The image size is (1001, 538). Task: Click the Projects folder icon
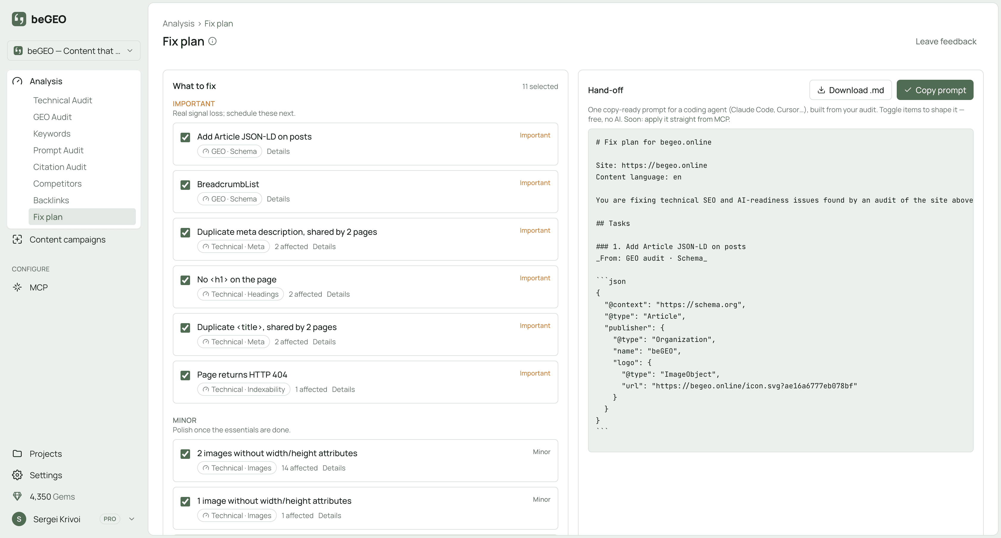(18, 453)
